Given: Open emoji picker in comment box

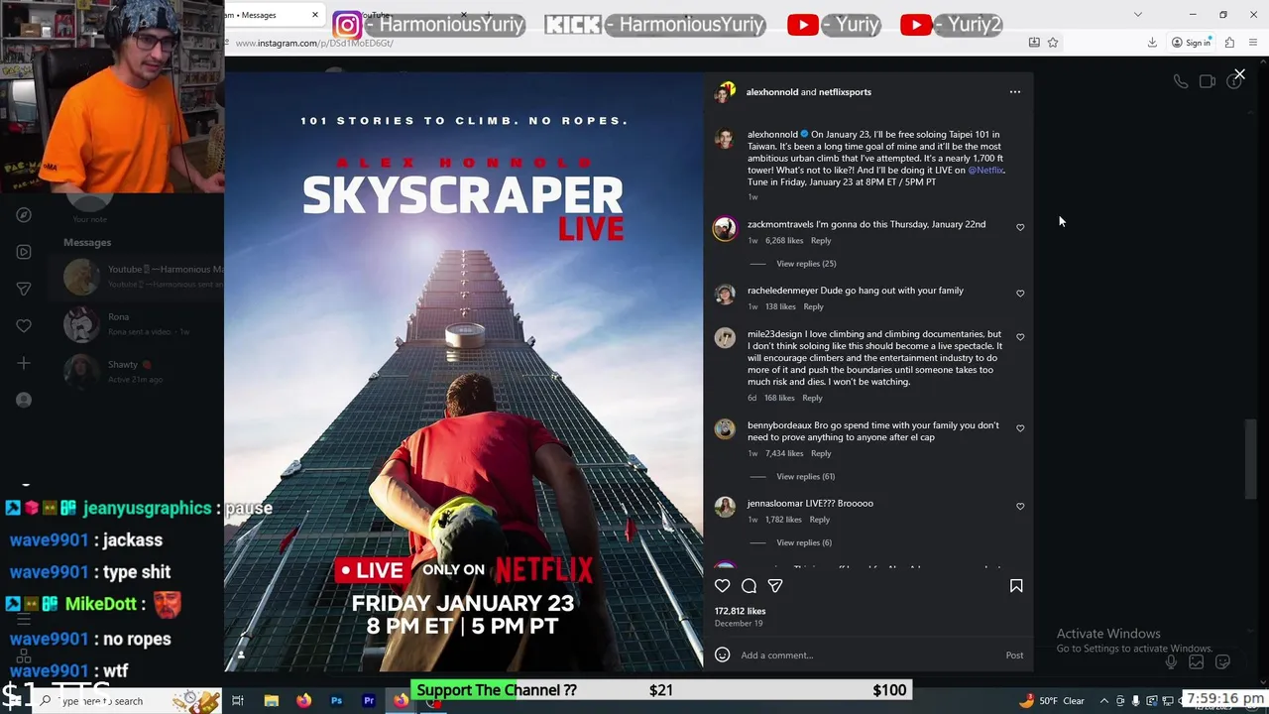Looking at the screenshot, I should coord(723,654).
